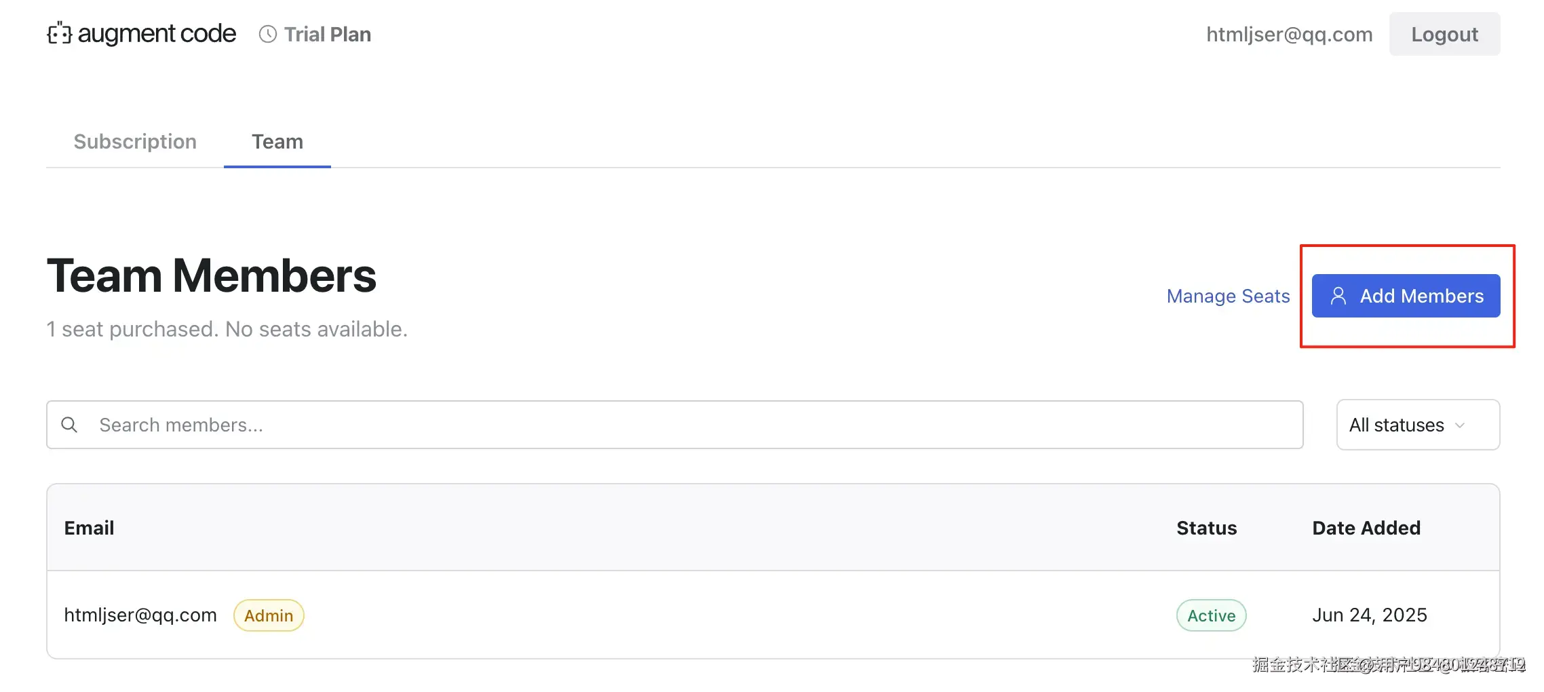Click the clock icon beside Trial Plan
The width and height of the screenshot is (1544, 692).
point(268,34)
